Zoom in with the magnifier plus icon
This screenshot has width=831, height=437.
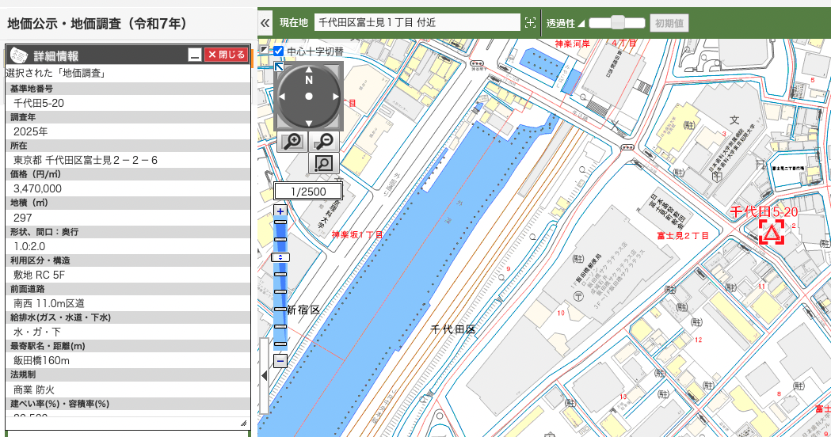click(x=292, y=142)
